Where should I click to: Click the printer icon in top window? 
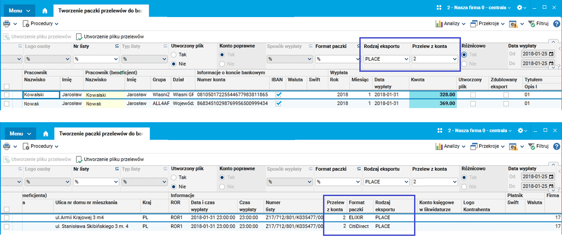tap(7, 24)
